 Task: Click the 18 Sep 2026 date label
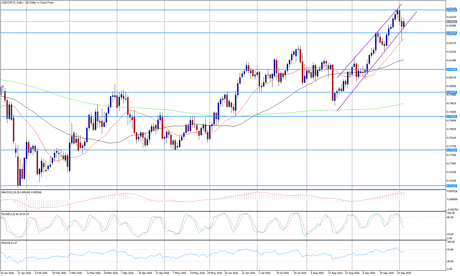(387, 273)
